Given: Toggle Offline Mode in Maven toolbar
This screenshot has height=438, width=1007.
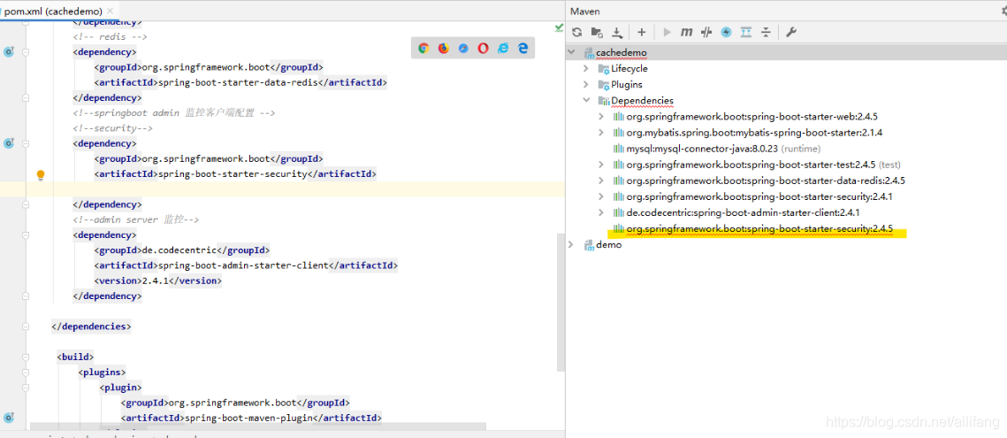Looking at the screenshot, I should coord(706,32).
